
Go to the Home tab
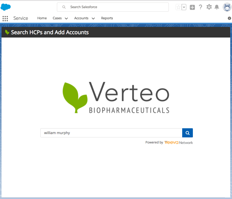(x=42, y=18)
